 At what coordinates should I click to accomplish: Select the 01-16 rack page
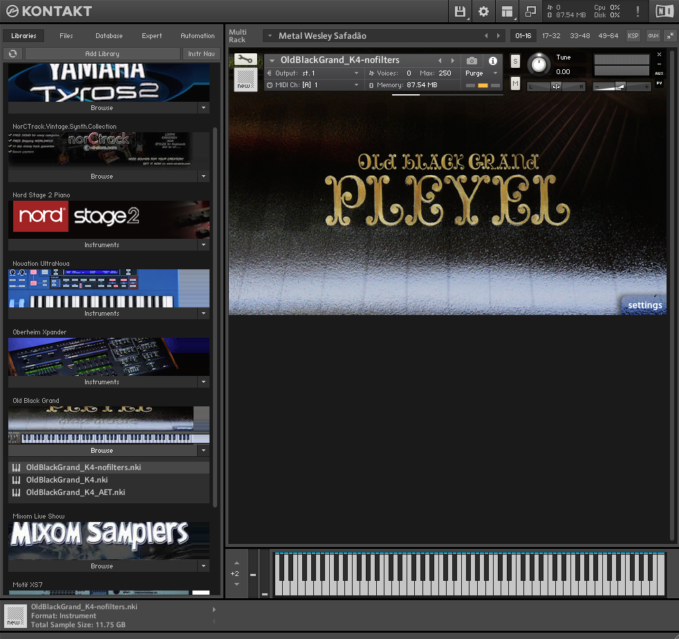(x=523, y=36)
